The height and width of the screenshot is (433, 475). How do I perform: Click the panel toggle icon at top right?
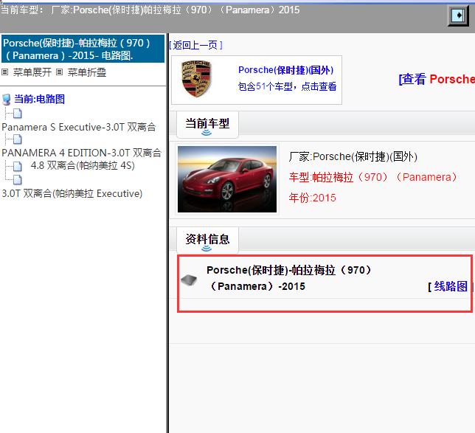(459, 16)
